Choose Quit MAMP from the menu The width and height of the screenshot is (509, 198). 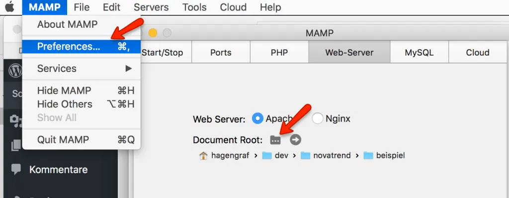point(82,139)
